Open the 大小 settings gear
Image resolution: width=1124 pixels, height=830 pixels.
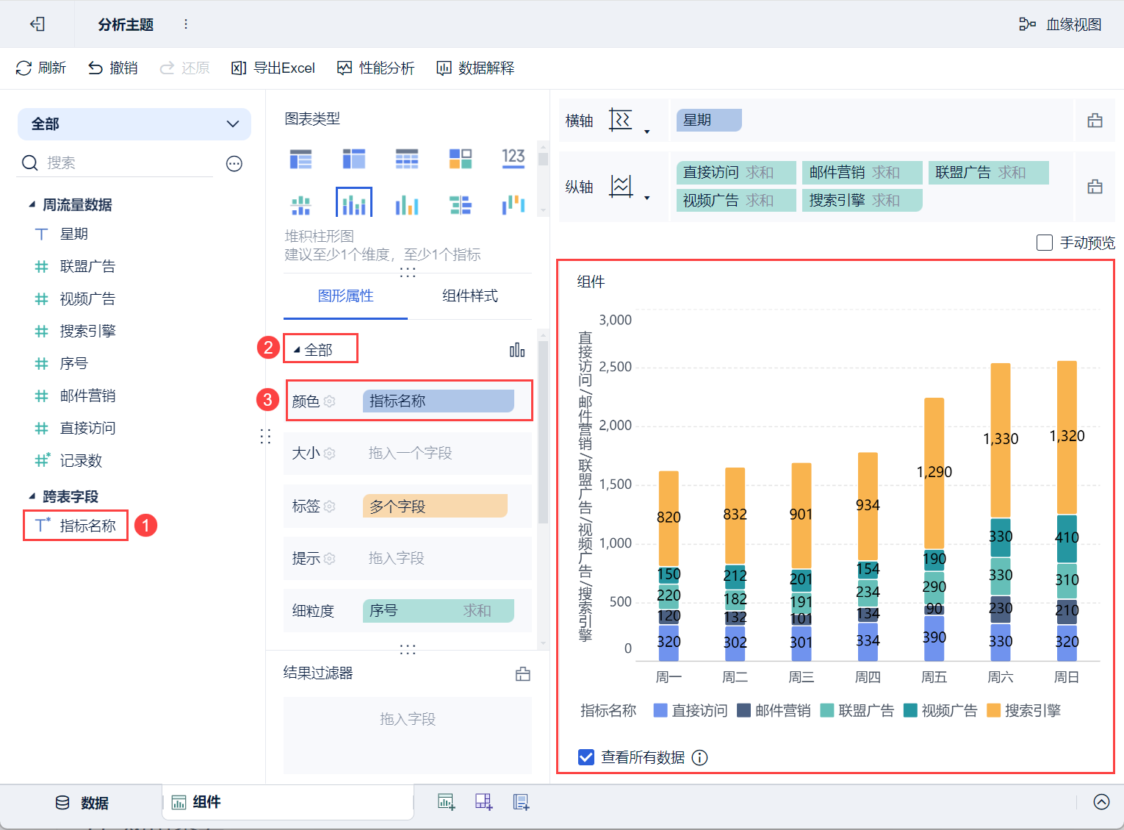click(x=330, y=454)
